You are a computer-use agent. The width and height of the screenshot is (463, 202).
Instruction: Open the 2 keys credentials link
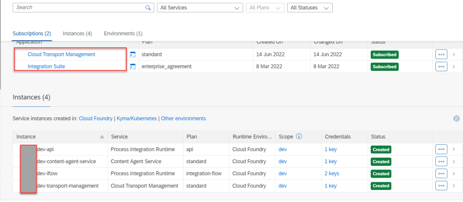(x=332, y=174)
